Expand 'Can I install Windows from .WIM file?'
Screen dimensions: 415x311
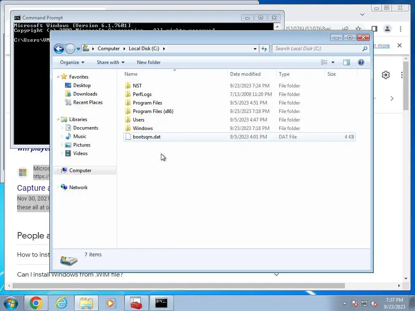pos(276,275)
